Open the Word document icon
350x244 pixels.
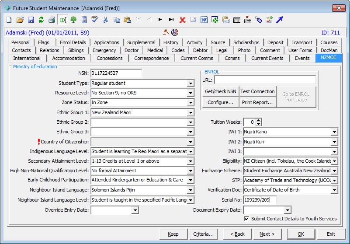pos(204,20)
